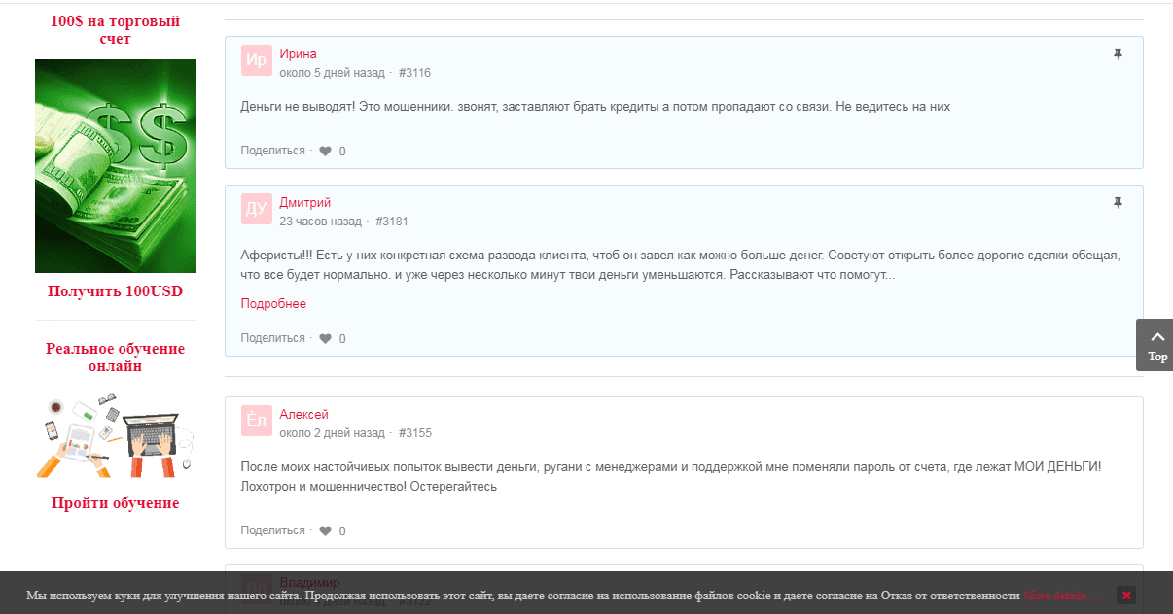Click Ирина's avatar icon
Screen dimensions: 1173x614
(257, 60)
